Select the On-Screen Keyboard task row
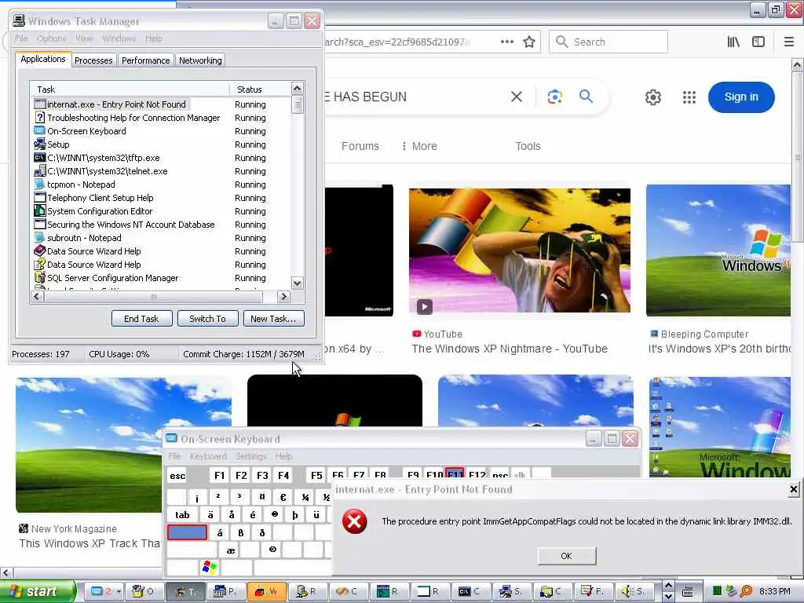This screenshot has width=804, height=603. click(162, 131)
